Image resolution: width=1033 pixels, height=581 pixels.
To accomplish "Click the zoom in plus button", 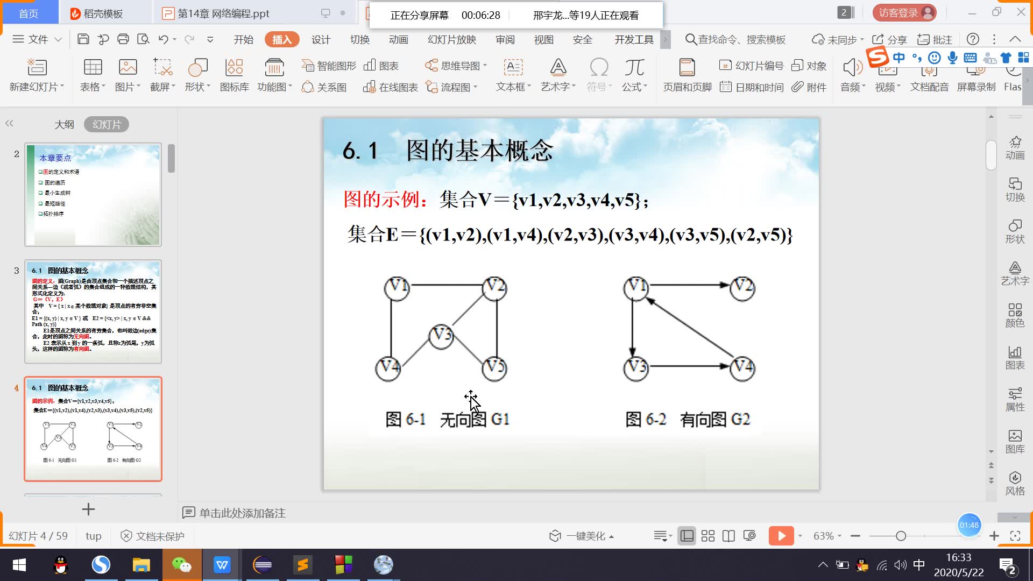I will pyautogui.click(x=994, y=536).
